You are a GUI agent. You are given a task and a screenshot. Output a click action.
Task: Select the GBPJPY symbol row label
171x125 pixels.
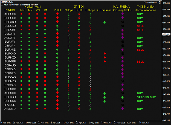10,46
